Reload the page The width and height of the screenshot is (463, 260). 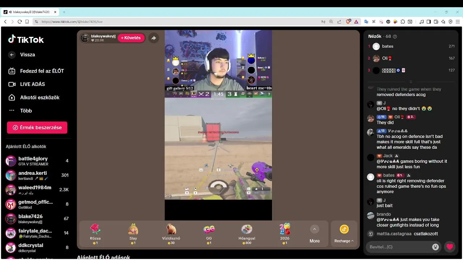pyautogui.click(x=20, y=22)
